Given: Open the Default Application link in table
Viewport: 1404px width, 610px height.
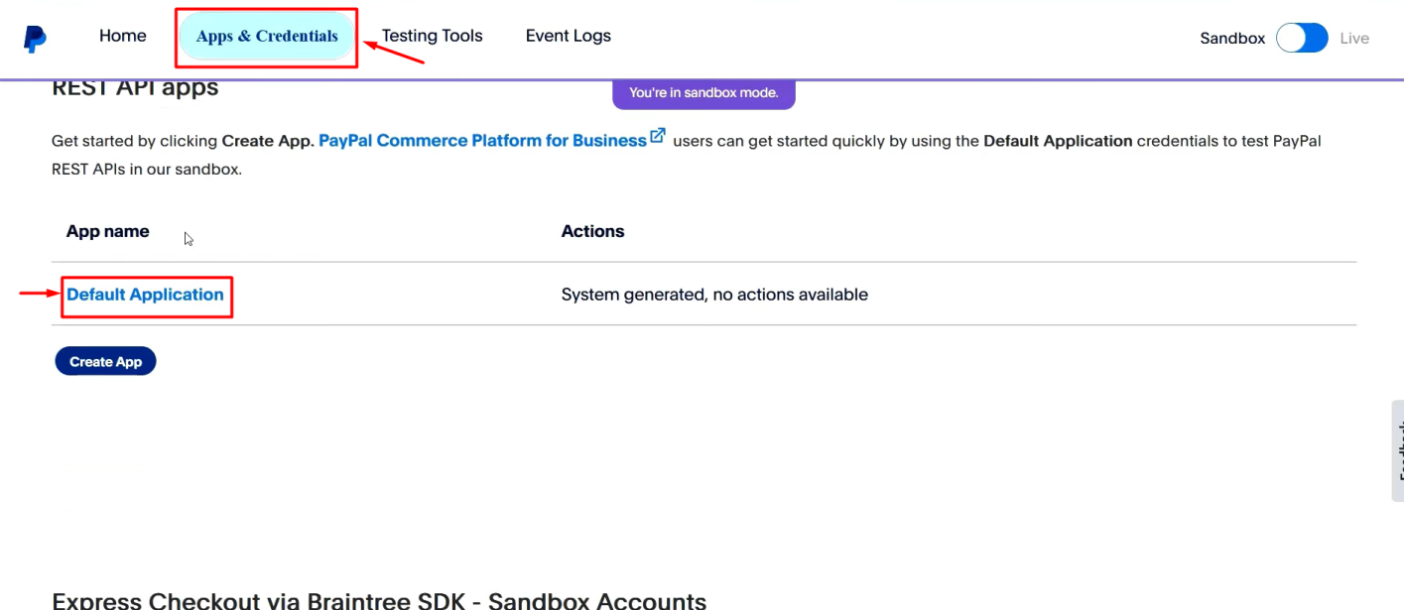Looking at the screenshot, I should [145, 295].
